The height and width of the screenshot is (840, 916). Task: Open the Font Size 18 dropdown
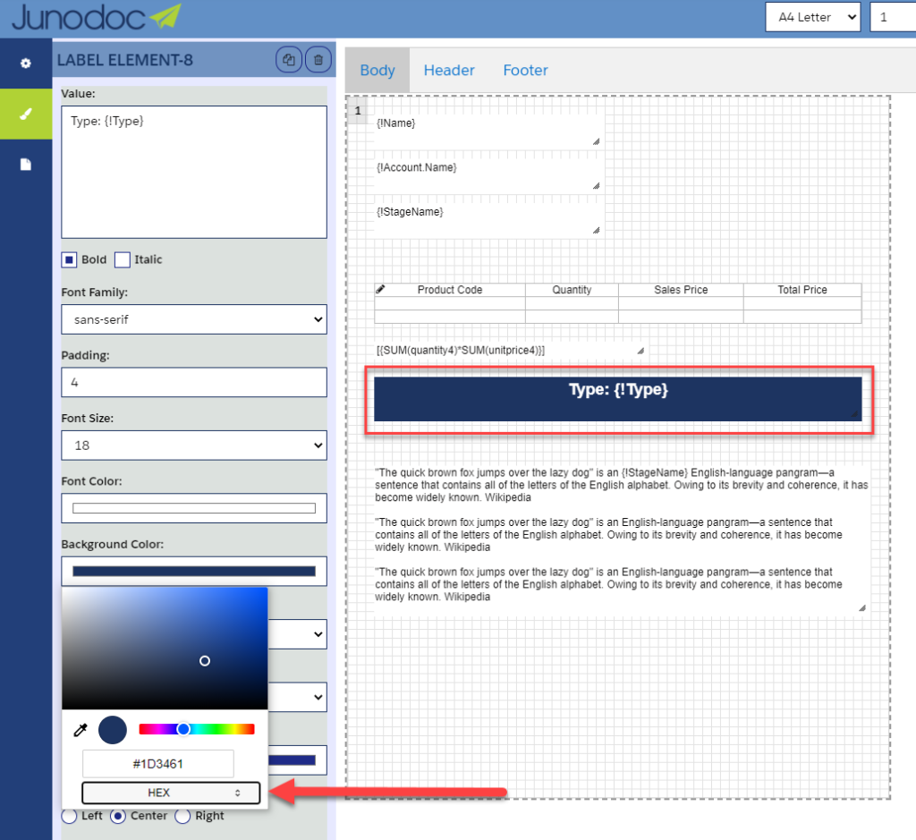194,445
